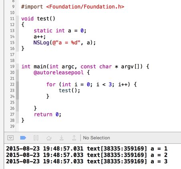Click the 'a++;' statement

point(40,37)
